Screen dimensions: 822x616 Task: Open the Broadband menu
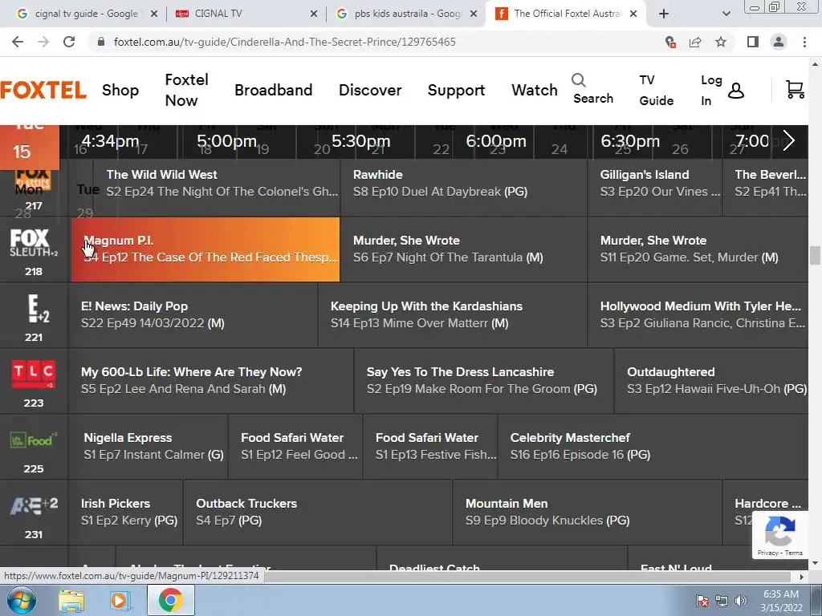tap(273, 90)
